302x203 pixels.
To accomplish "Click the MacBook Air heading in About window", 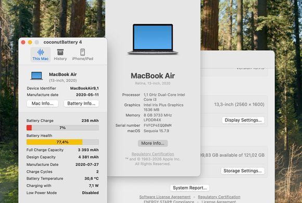I will click(x=153, y=75).
